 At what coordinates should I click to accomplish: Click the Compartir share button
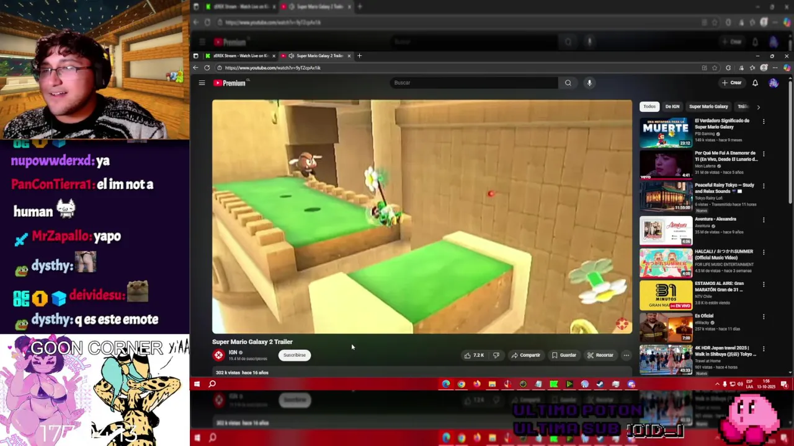point(526,355)
